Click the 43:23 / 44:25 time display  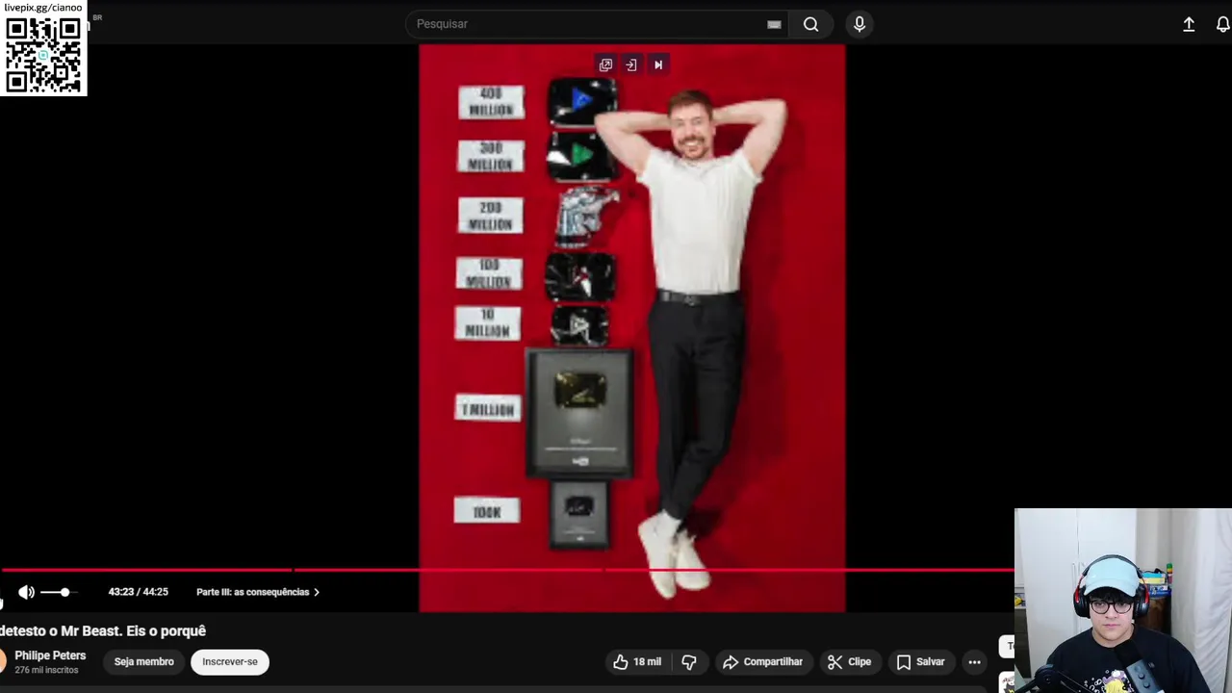(138, 592)
